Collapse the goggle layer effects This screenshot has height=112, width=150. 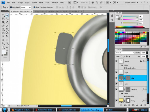[x=146, y=61]
